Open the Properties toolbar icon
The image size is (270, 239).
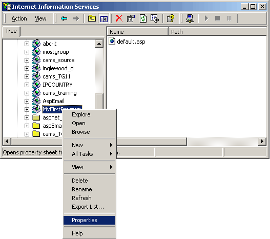point(131,18)
